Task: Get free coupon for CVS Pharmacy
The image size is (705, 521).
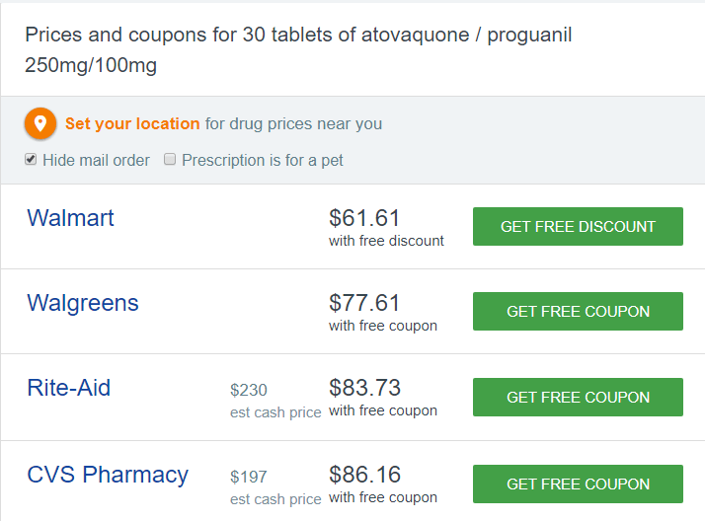Action: point(578,484)
